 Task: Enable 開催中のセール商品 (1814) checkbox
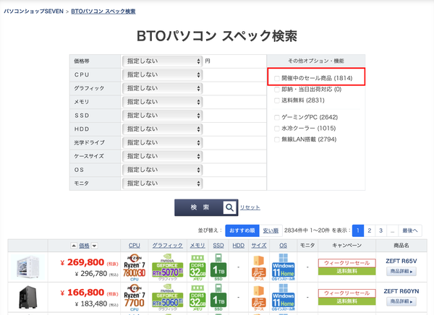click(x=277, y=78)
